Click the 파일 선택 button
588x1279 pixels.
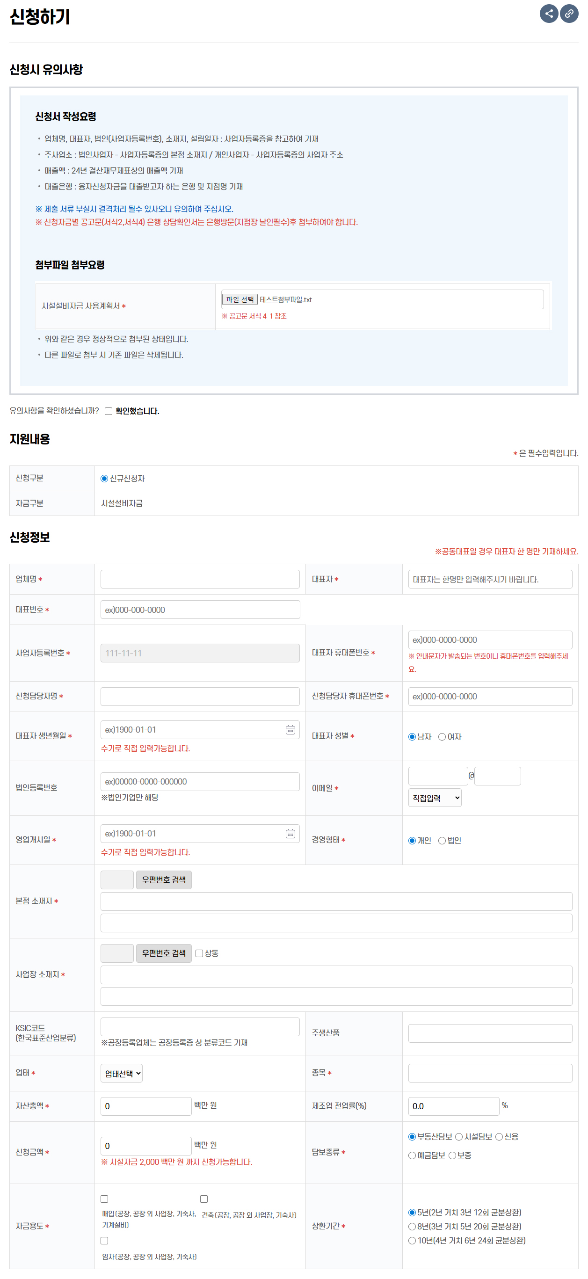(240, 299)
